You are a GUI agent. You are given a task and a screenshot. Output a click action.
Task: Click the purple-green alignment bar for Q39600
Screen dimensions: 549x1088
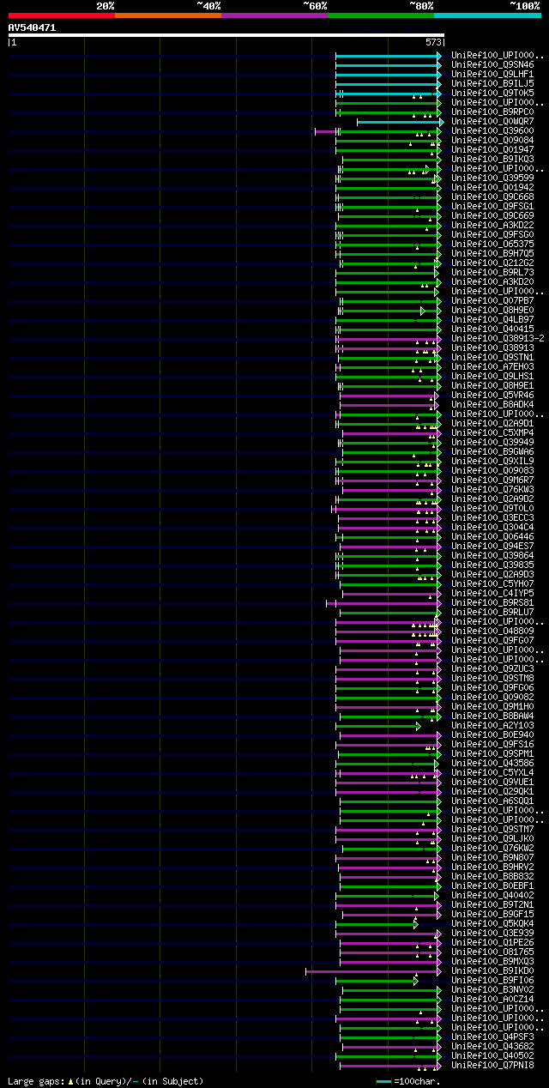[378, 131]
